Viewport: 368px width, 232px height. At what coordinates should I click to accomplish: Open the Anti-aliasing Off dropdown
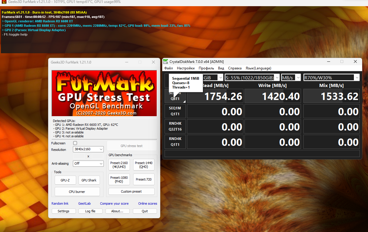pyautogui.click(x=88, y=163)
